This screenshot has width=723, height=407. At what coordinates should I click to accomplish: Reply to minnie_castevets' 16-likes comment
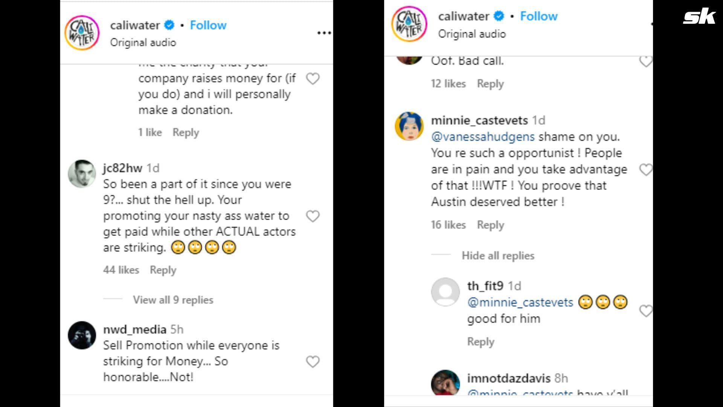(x=490, y=225)
